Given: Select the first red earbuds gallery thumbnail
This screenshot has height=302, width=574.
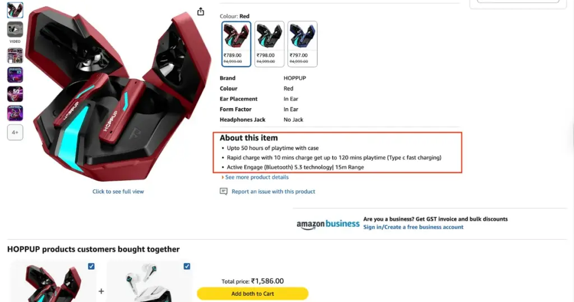Looking at the screenshot, I should pos(15,10).
